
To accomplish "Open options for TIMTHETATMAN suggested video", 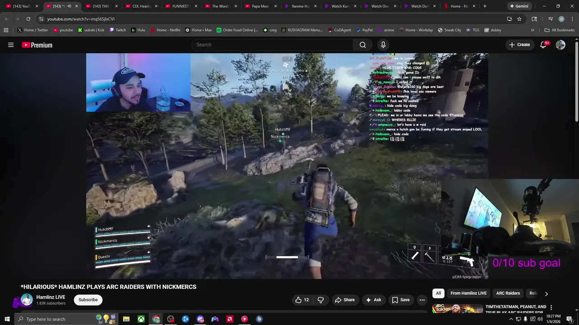I will click(551, 307).
